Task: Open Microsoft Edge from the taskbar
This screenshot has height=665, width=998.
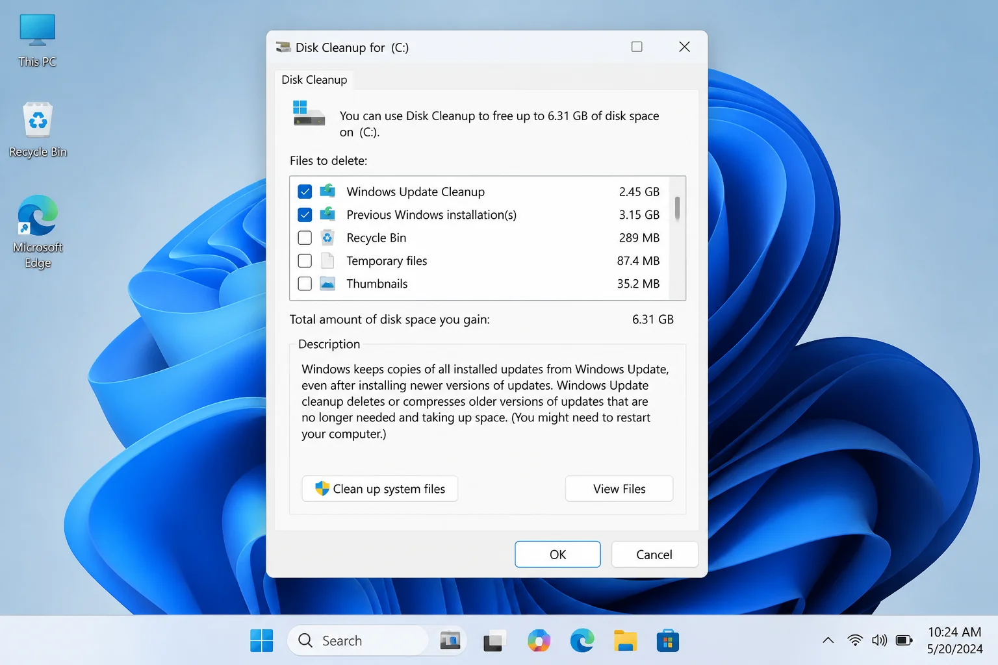Action: (x=582, y=641)
